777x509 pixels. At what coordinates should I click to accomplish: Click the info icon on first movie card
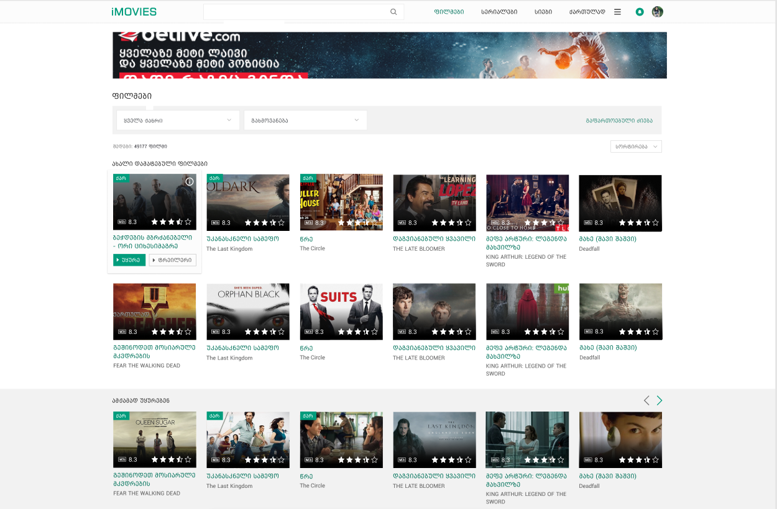click(190, 182)
